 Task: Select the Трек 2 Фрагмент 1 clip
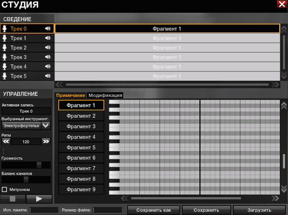click(167, 48)
